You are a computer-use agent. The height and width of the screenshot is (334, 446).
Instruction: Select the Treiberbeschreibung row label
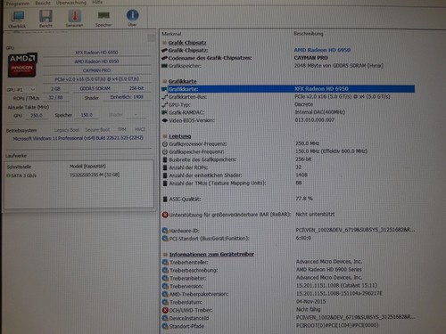coord(194,271)
